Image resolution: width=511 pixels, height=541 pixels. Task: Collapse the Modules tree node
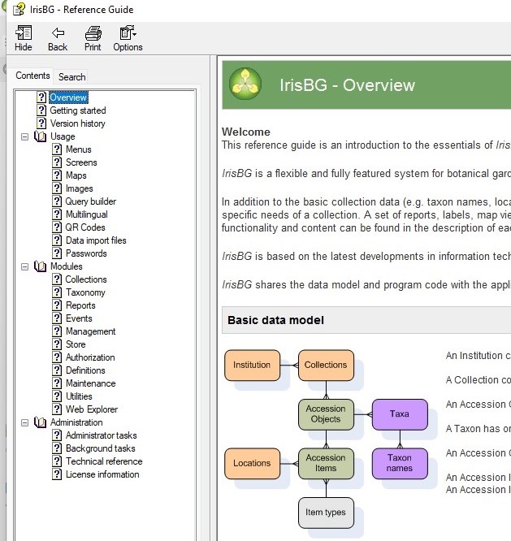(x=25, y=266)
